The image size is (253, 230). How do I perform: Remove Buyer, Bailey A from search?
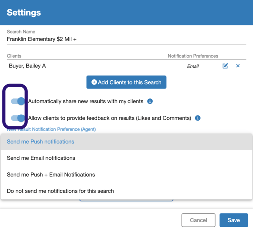[x=238, y=66]
